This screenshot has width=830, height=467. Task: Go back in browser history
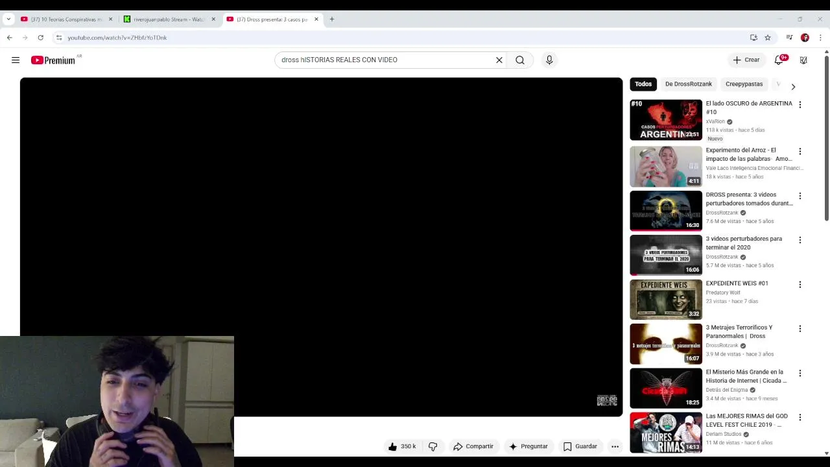[x=10, y=38]
